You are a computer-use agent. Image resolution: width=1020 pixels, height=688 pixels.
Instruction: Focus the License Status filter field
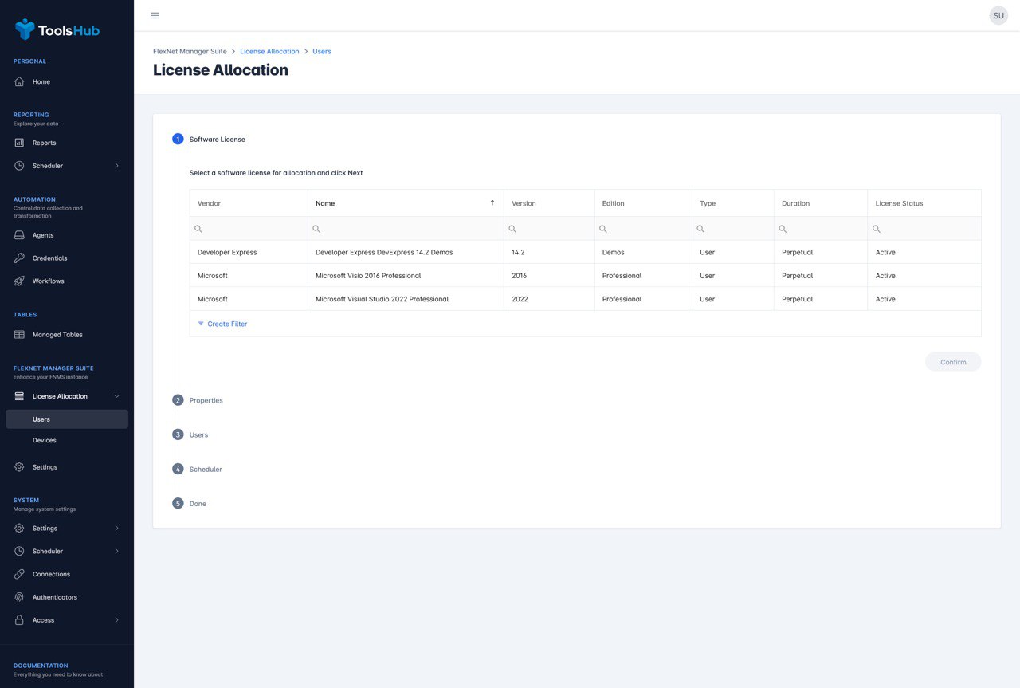[x=924, y=229]
